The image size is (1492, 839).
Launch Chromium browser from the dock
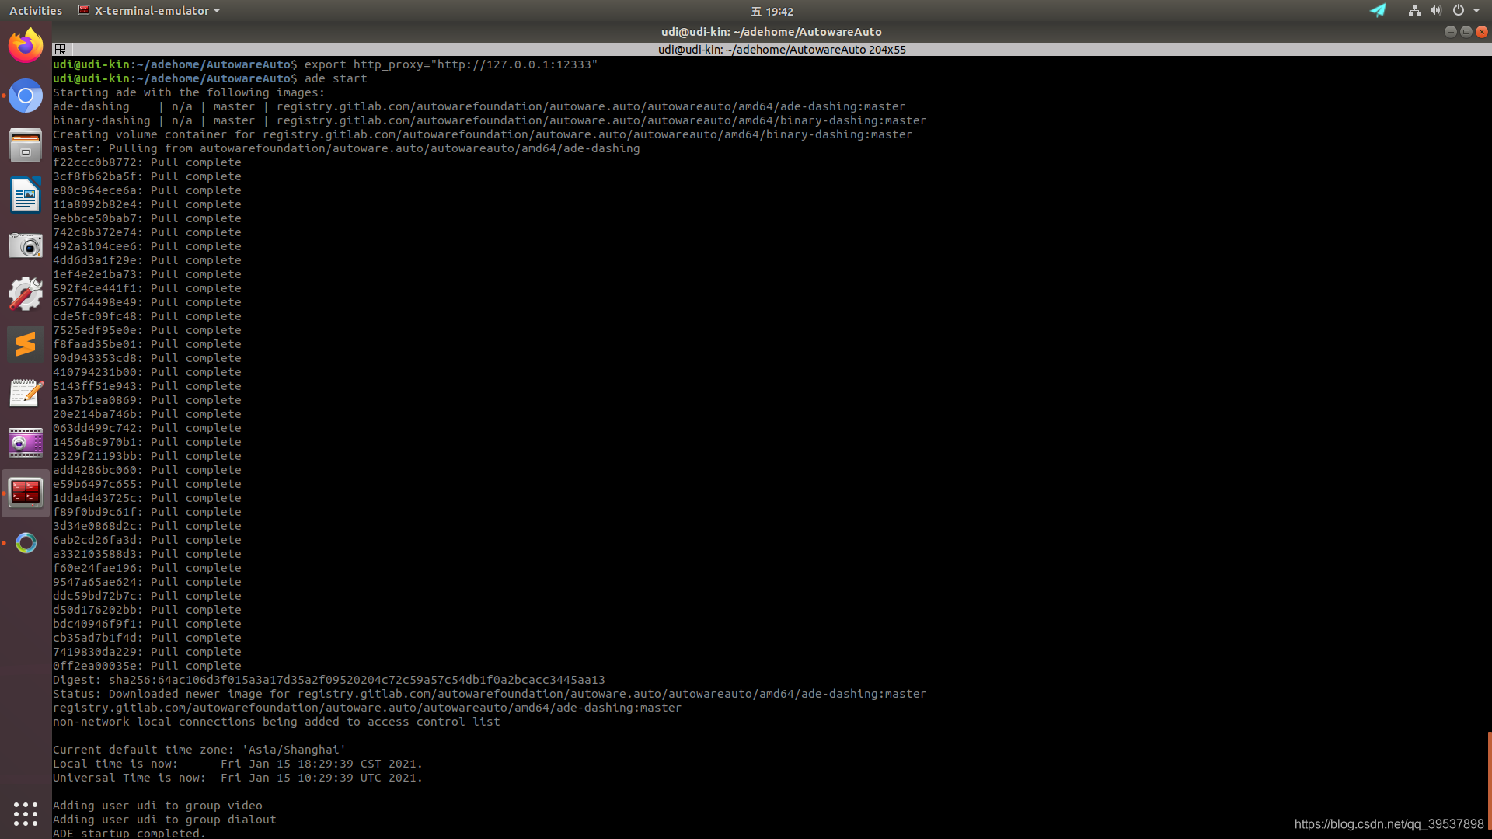[26, 96]
